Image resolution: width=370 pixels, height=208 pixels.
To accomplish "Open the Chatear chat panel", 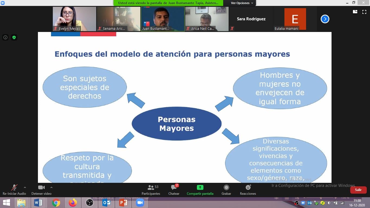I will pyautogui.click(x=174, y=190).
